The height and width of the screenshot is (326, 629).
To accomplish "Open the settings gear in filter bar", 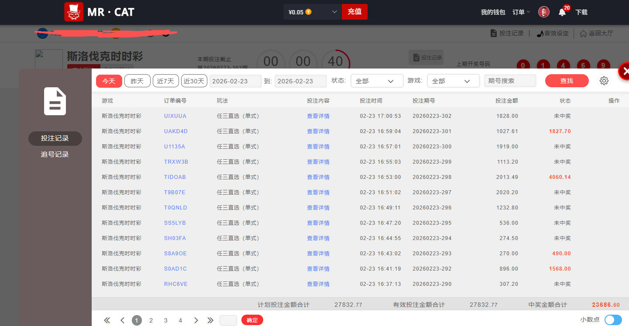I will coord(604,81).
